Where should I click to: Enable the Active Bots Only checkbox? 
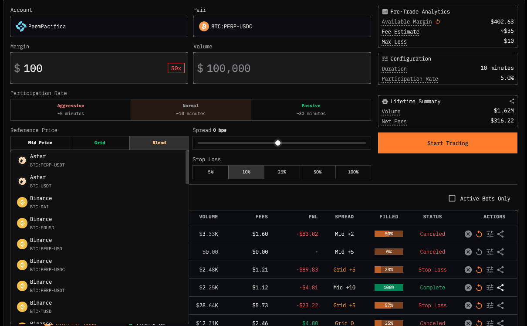(452, 198)
